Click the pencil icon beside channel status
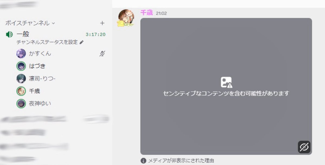Screen dimensions: 325x165 coord(82,42)
